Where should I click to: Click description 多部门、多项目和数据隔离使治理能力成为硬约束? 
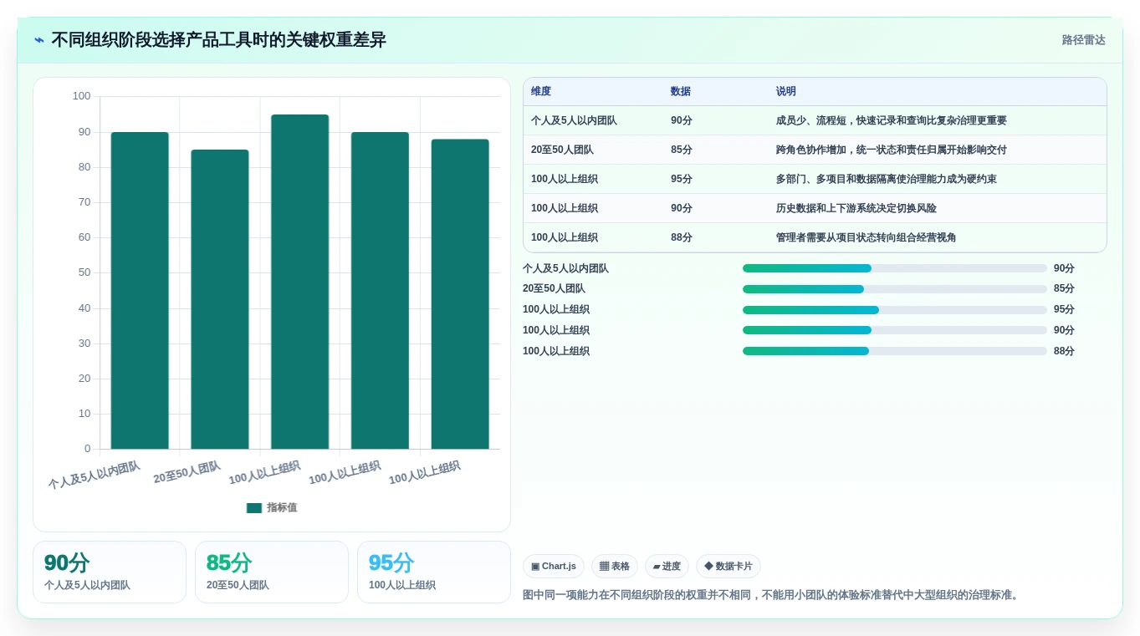tap(887, 180)
